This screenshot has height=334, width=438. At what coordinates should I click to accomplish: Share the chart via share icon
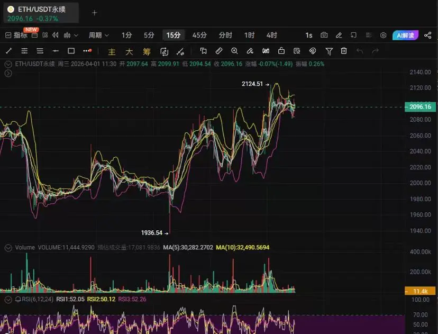(x=427, y=35)
